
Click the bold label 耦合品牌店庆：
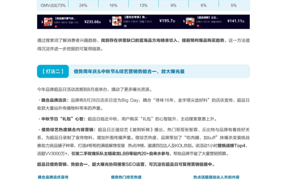(x=54, y=100)
